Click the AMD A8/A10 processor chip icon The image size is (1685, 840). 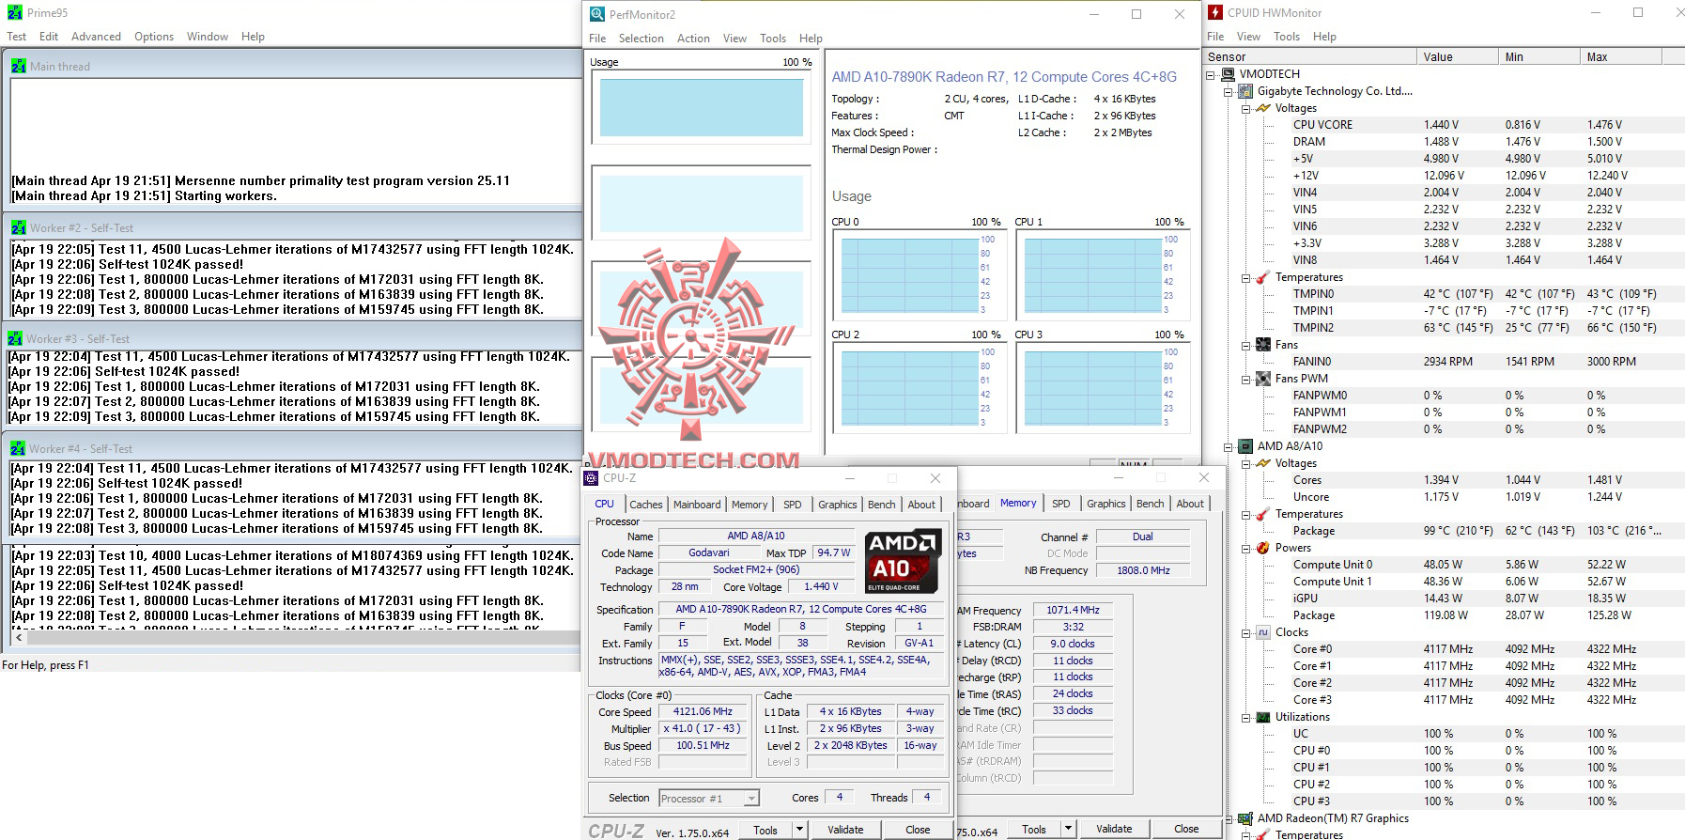point(1245,446)
